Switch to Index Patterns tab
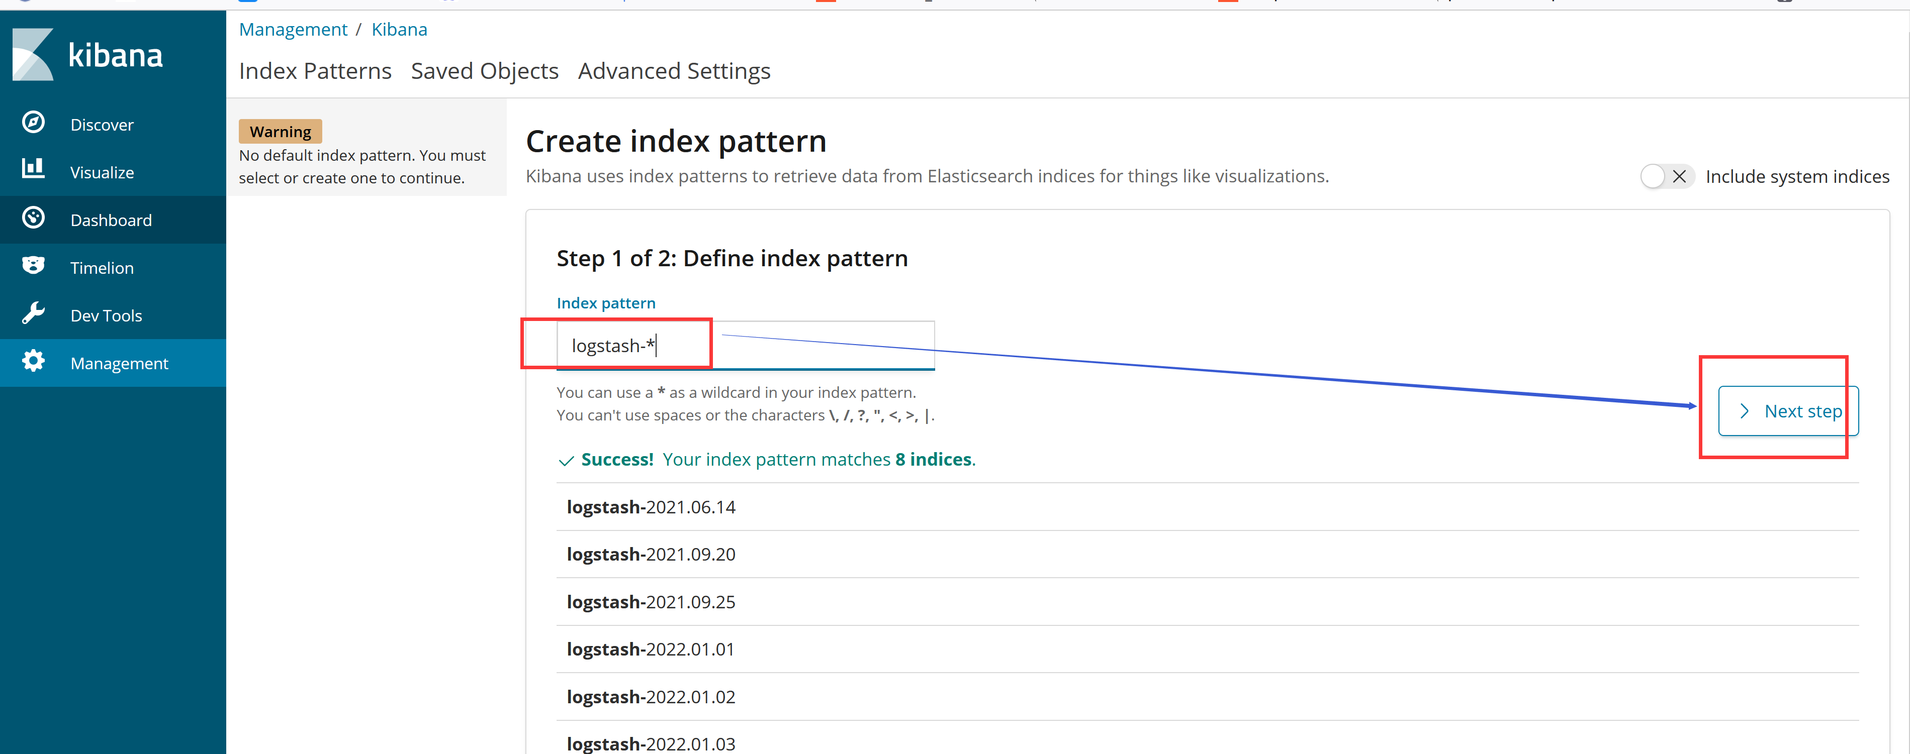The image size is (1910, 754). 315,71
